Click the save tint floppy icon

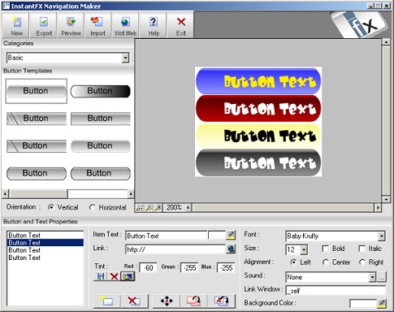[101, 276]
